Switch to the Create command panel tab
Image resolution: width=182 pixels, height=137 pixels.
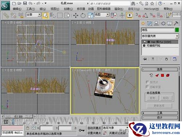143,23
